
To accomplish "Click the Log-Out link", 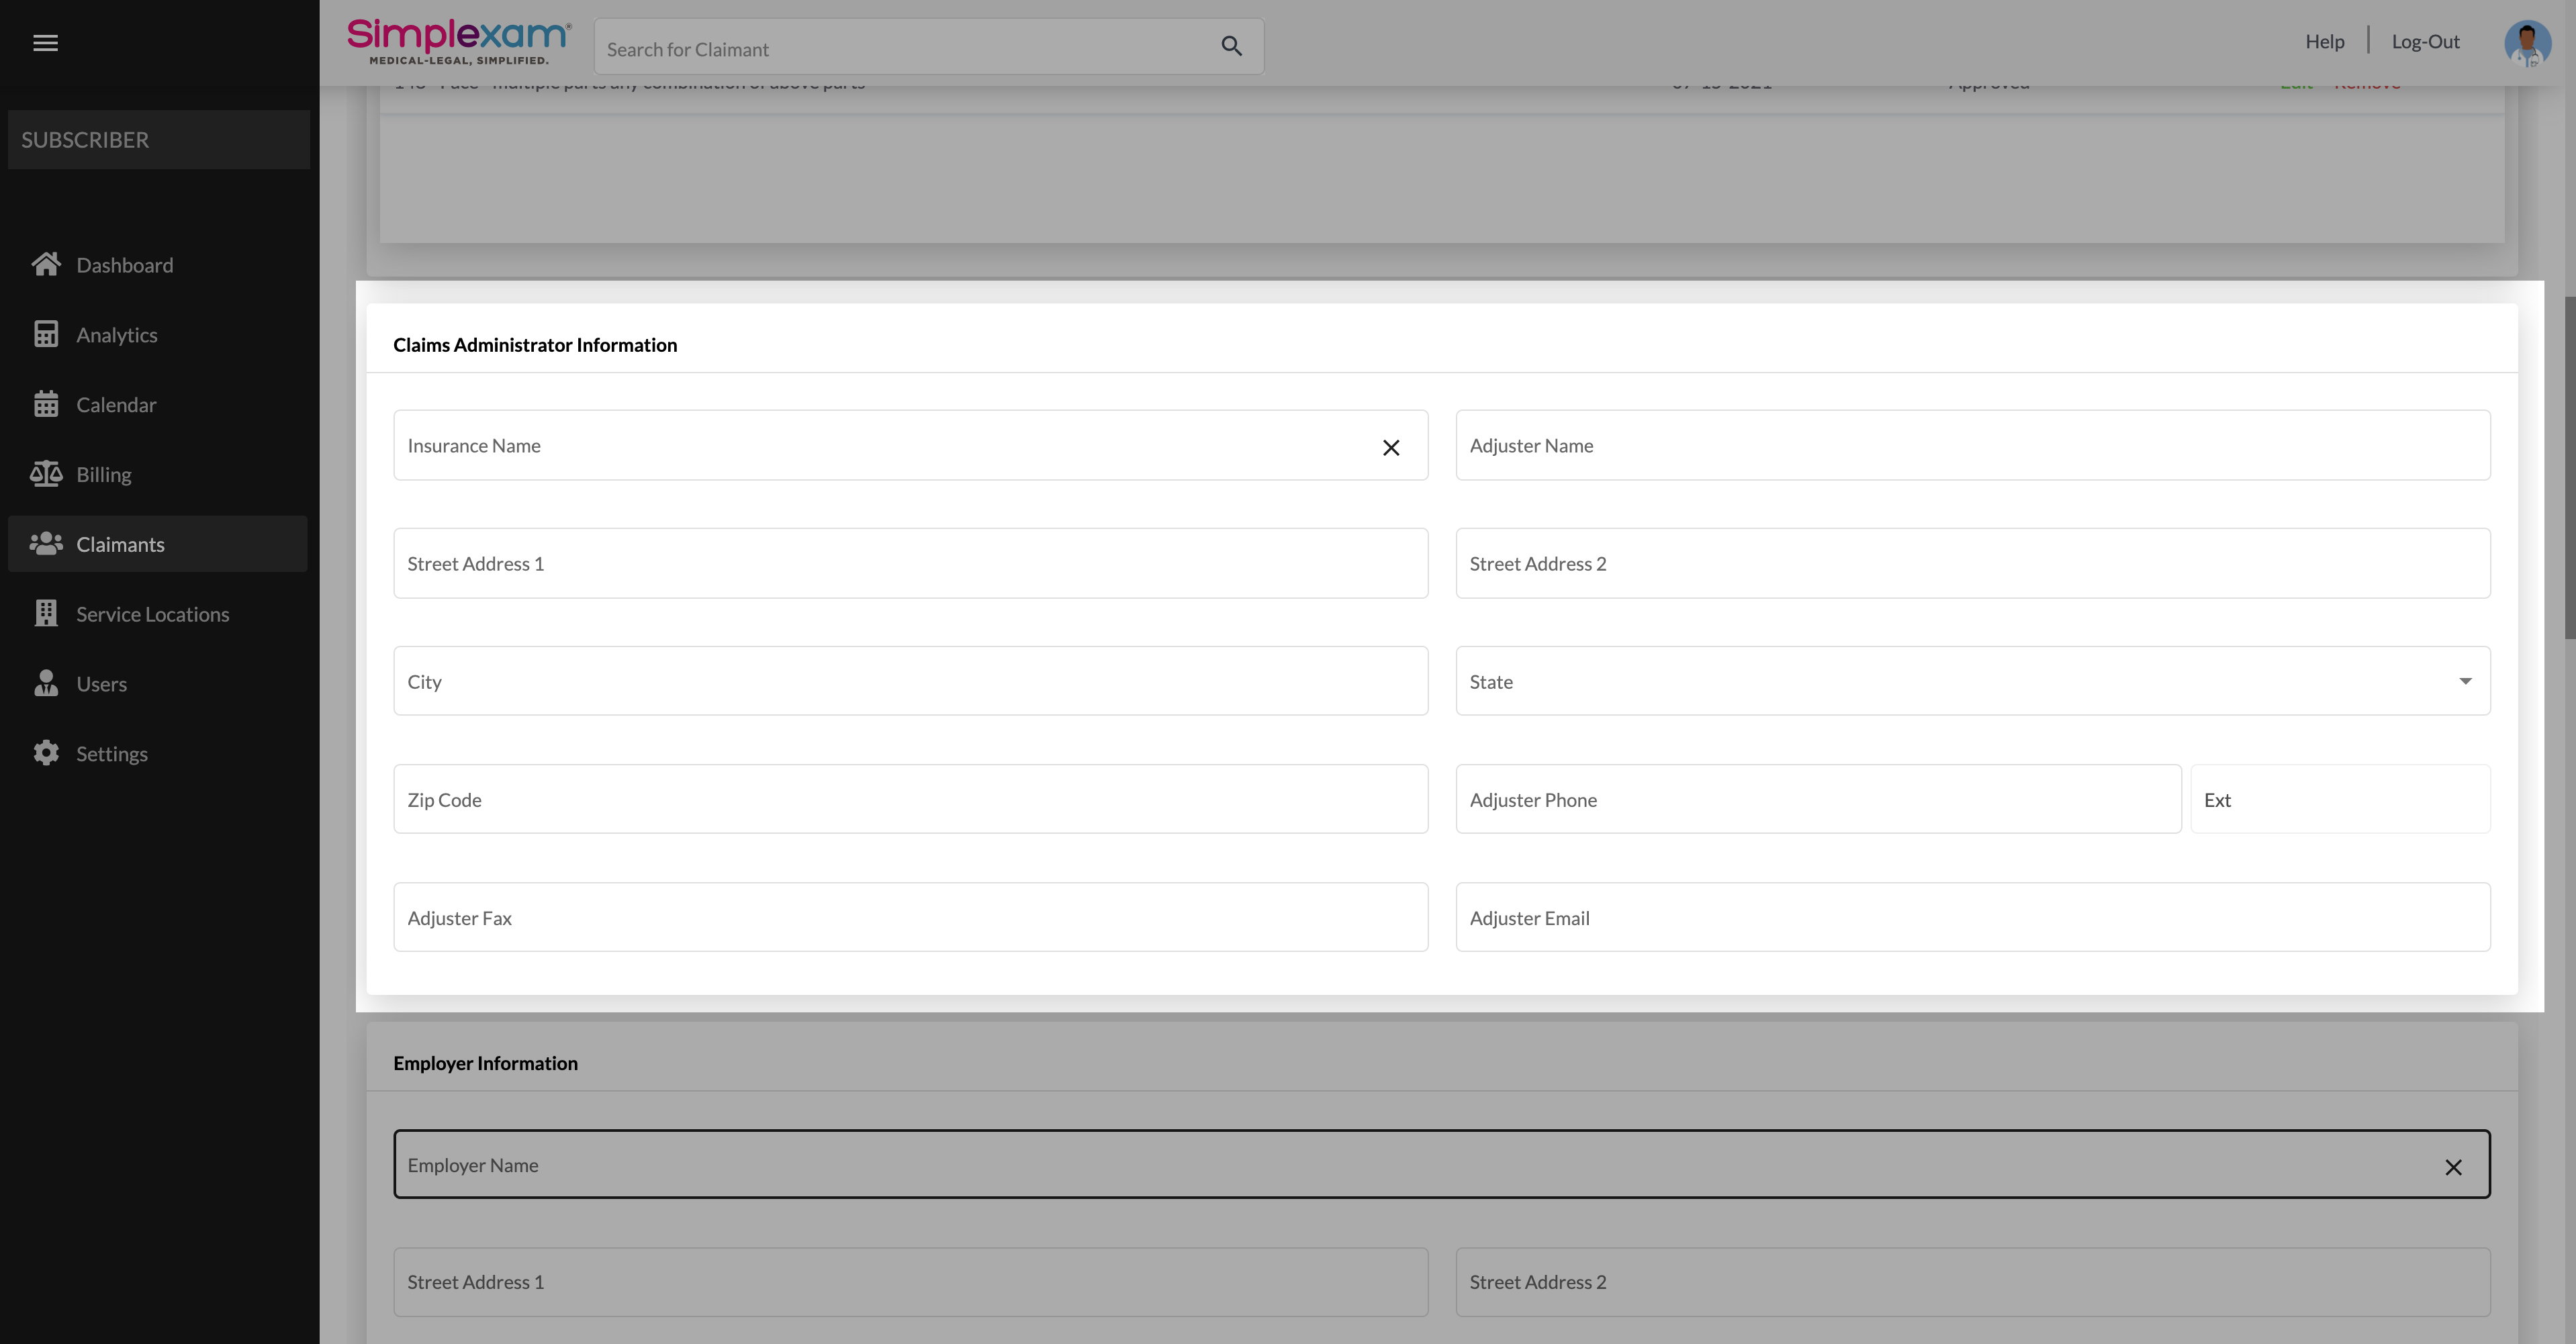I will pos(2425,42).
